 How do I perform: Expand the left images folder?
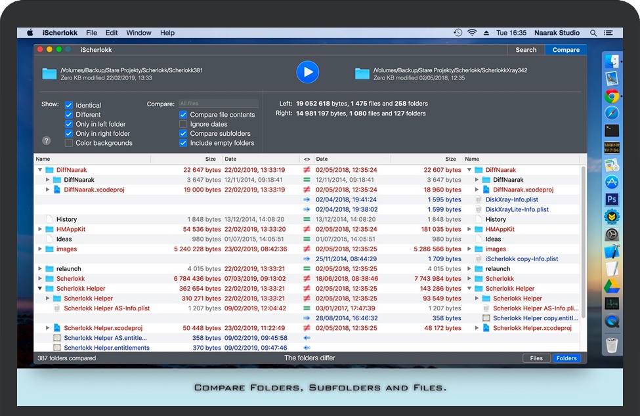click(40, 249)
